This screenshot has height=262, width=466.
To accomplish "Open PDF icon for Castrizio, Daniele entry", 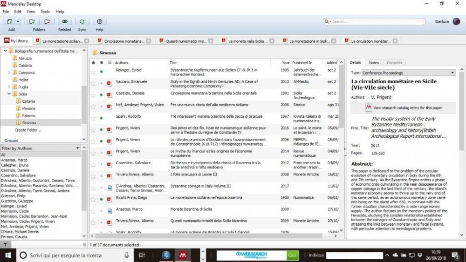I will pos(110,95).
